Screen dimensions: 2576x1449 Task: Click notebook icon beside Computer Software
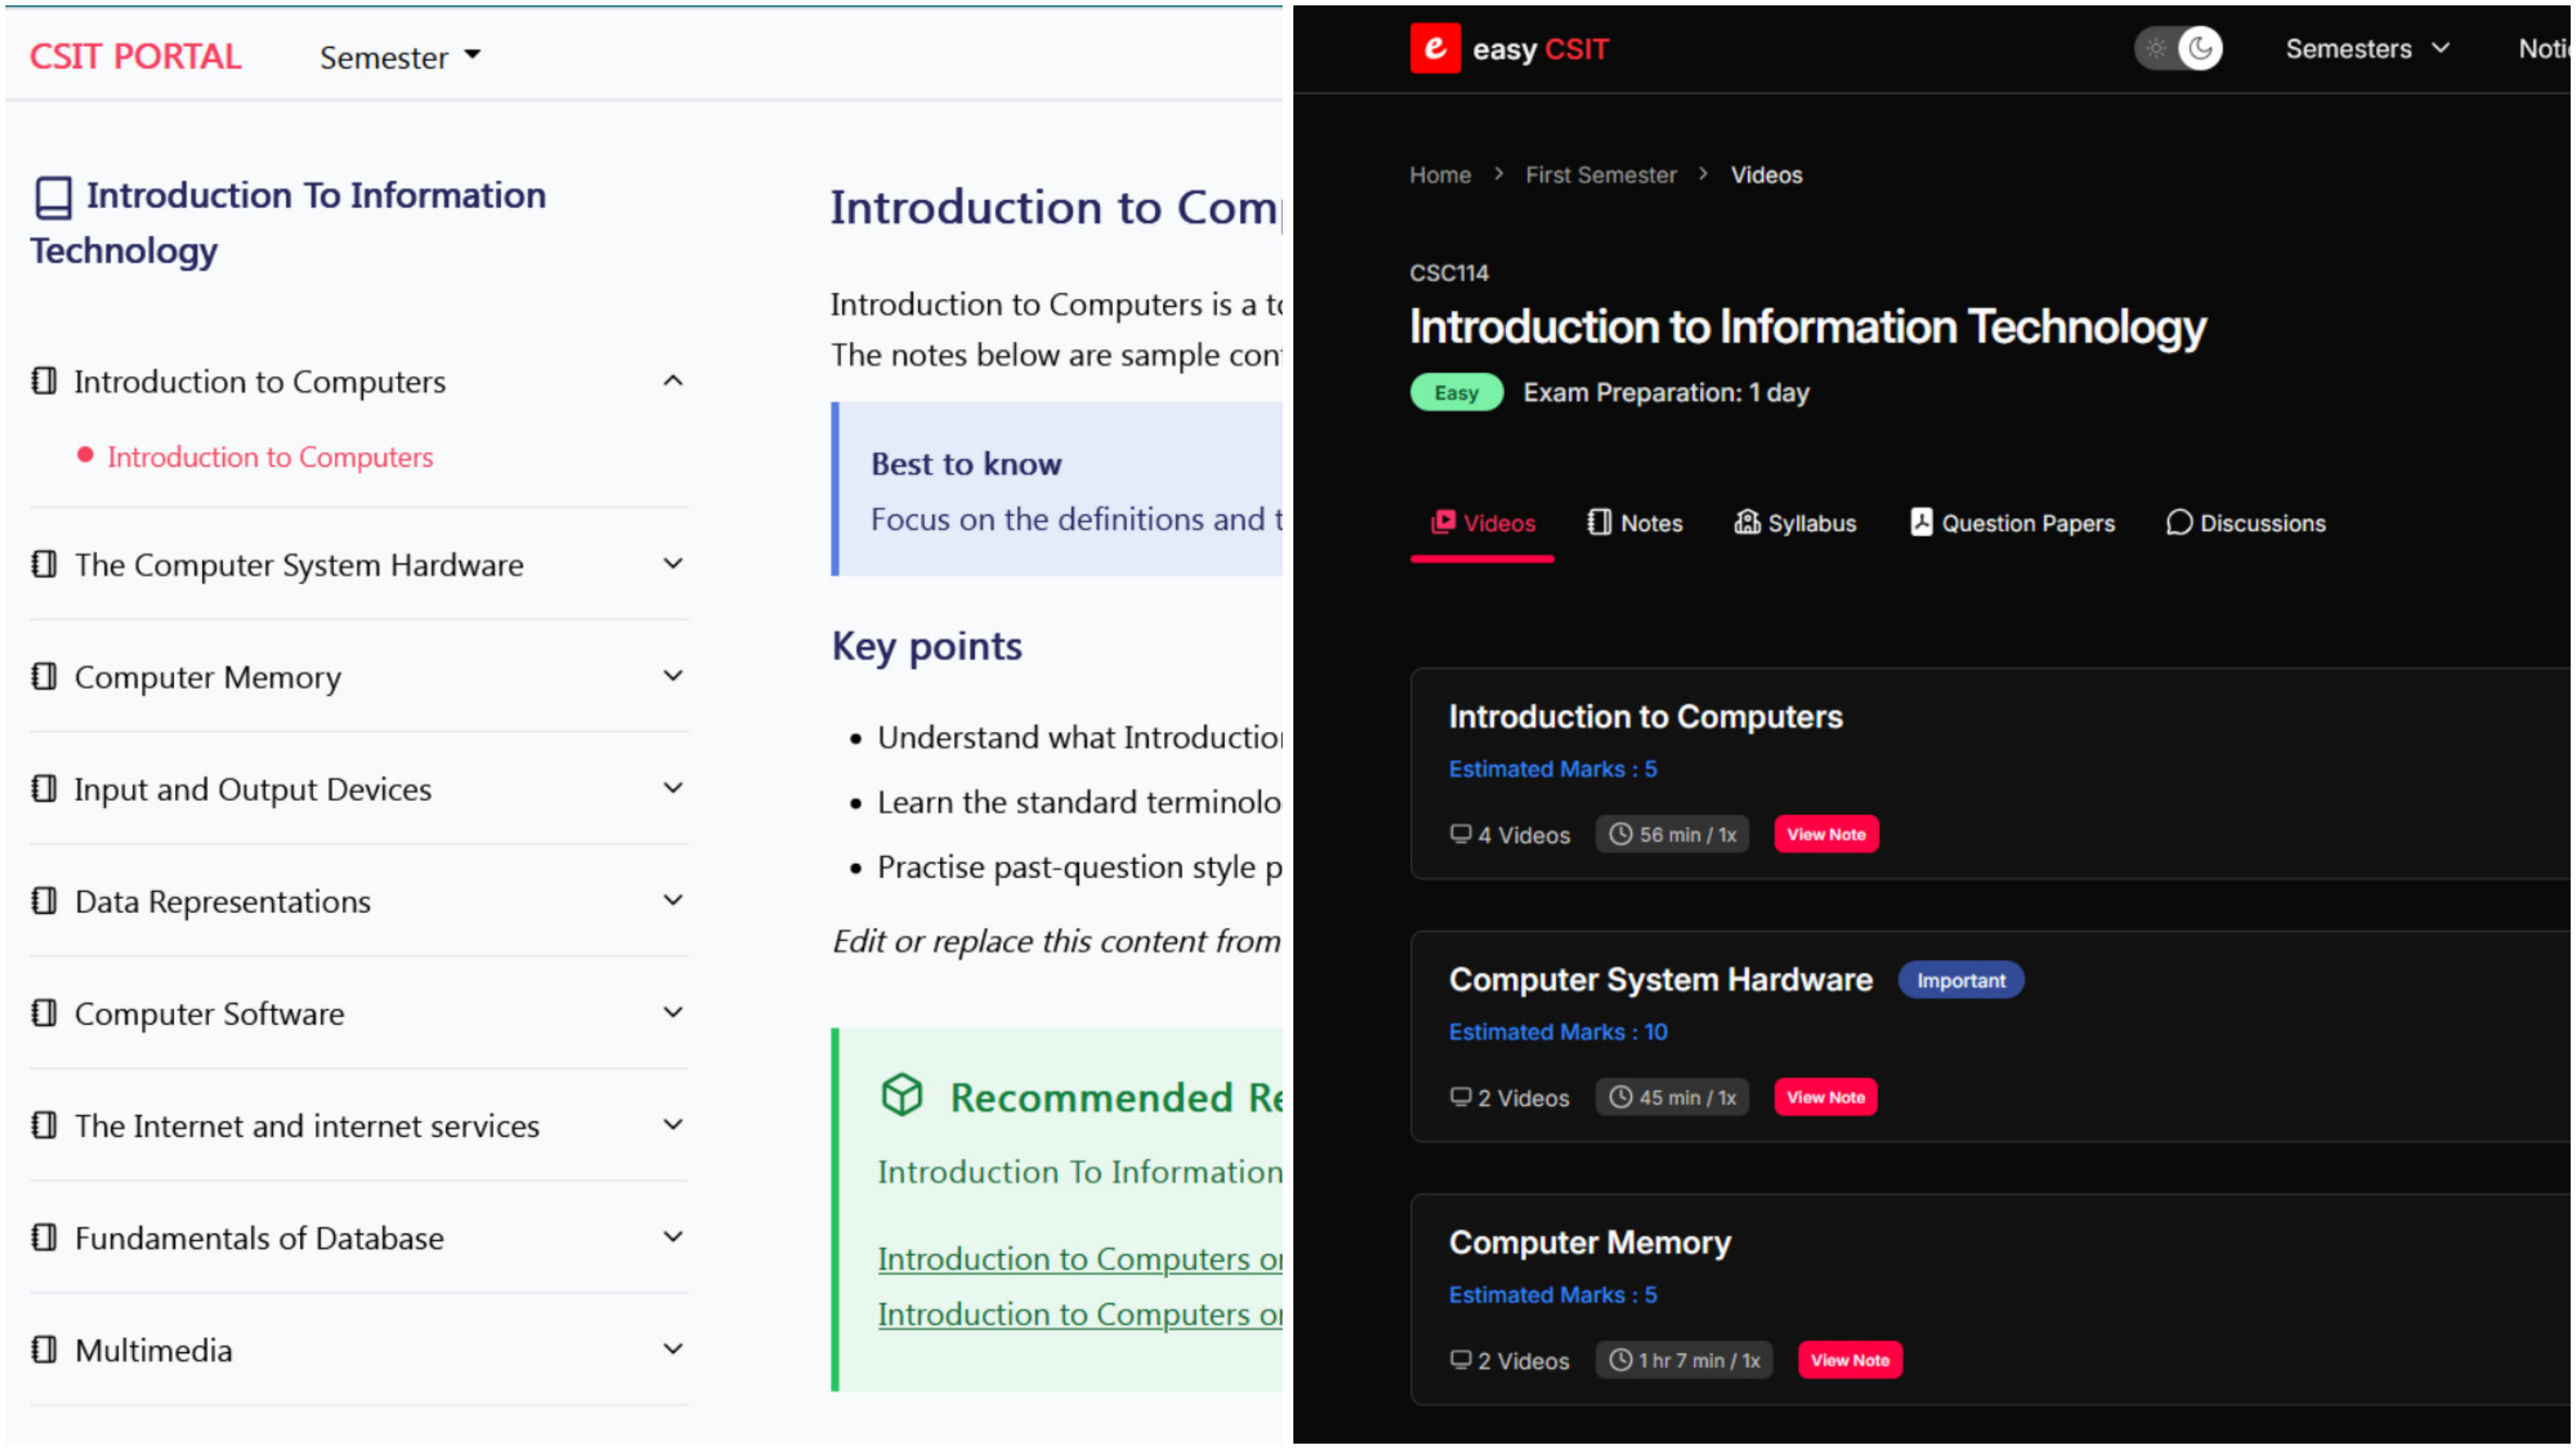click(x=44, y=1012)
